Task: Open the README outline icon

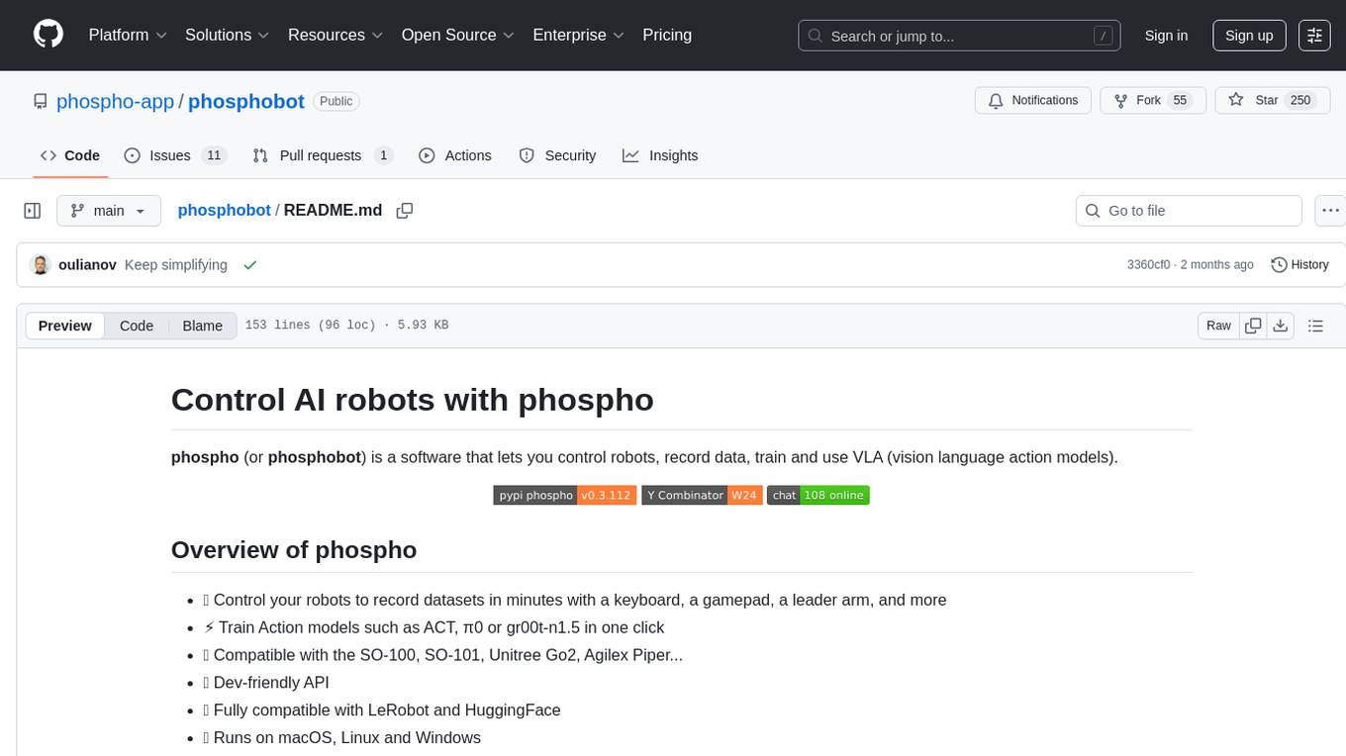Action: click(1315, 326)
